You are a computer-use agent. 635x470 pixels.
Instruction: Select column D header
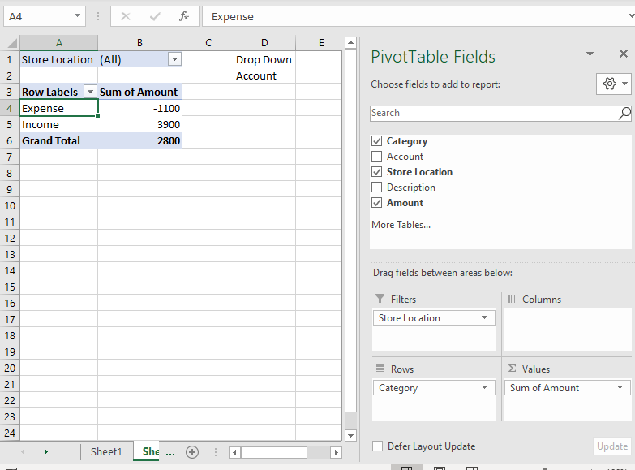pyautogui.click(x=264, y=43)
